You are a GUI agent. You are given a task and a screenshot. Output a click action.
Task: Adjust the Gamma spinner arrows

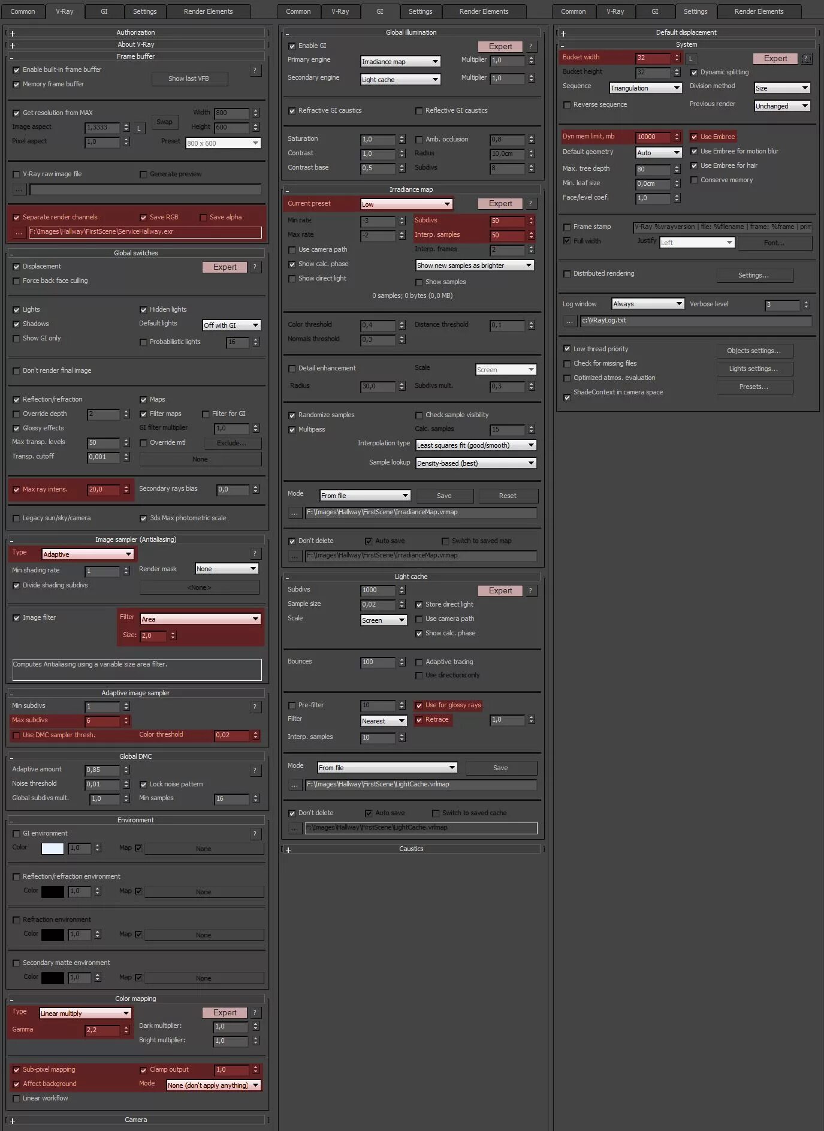click(x=126, y=1030)
